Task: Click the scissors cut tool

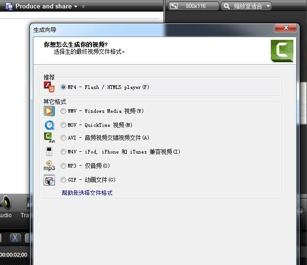Action: point(15,238)
